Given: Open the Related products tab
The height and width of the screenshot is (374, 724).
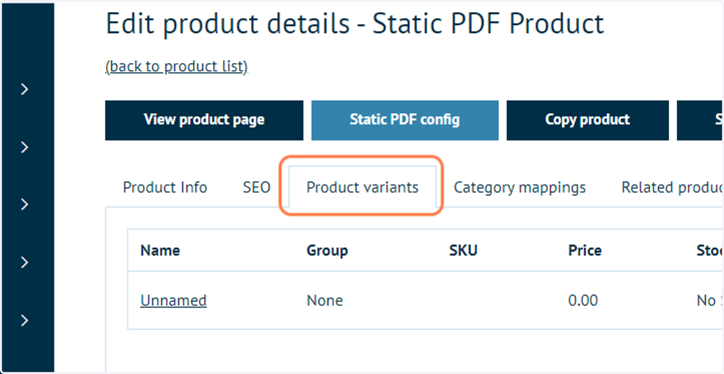Looking at the screenshot, I should pos(672,188).
